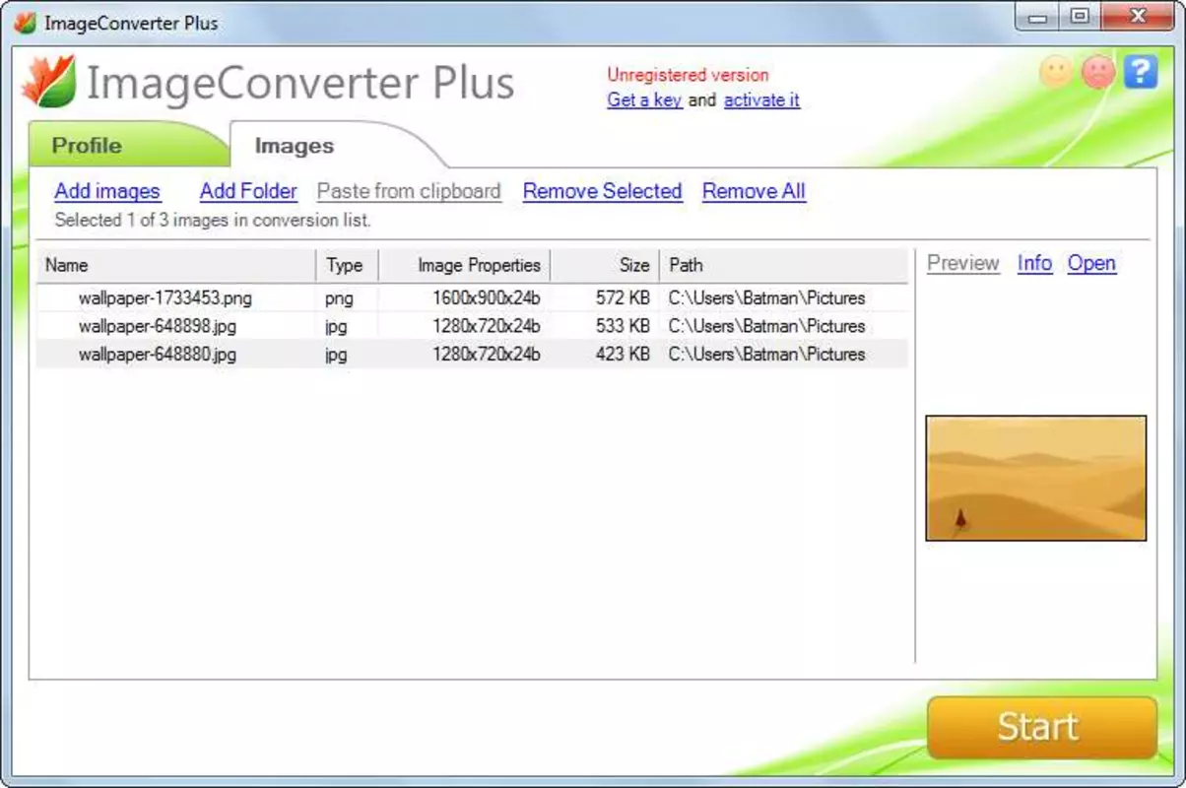Click the sad red smiley feedback icon
The width and height of the screenshot is (1186, 788).
pyautogui.click(x=1097, y=72)
